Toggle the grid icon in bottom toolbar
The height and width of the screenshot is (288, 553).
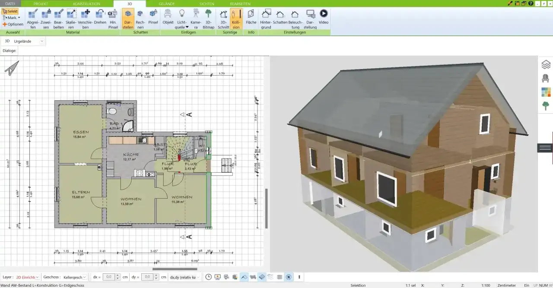(x=280, y=277)
